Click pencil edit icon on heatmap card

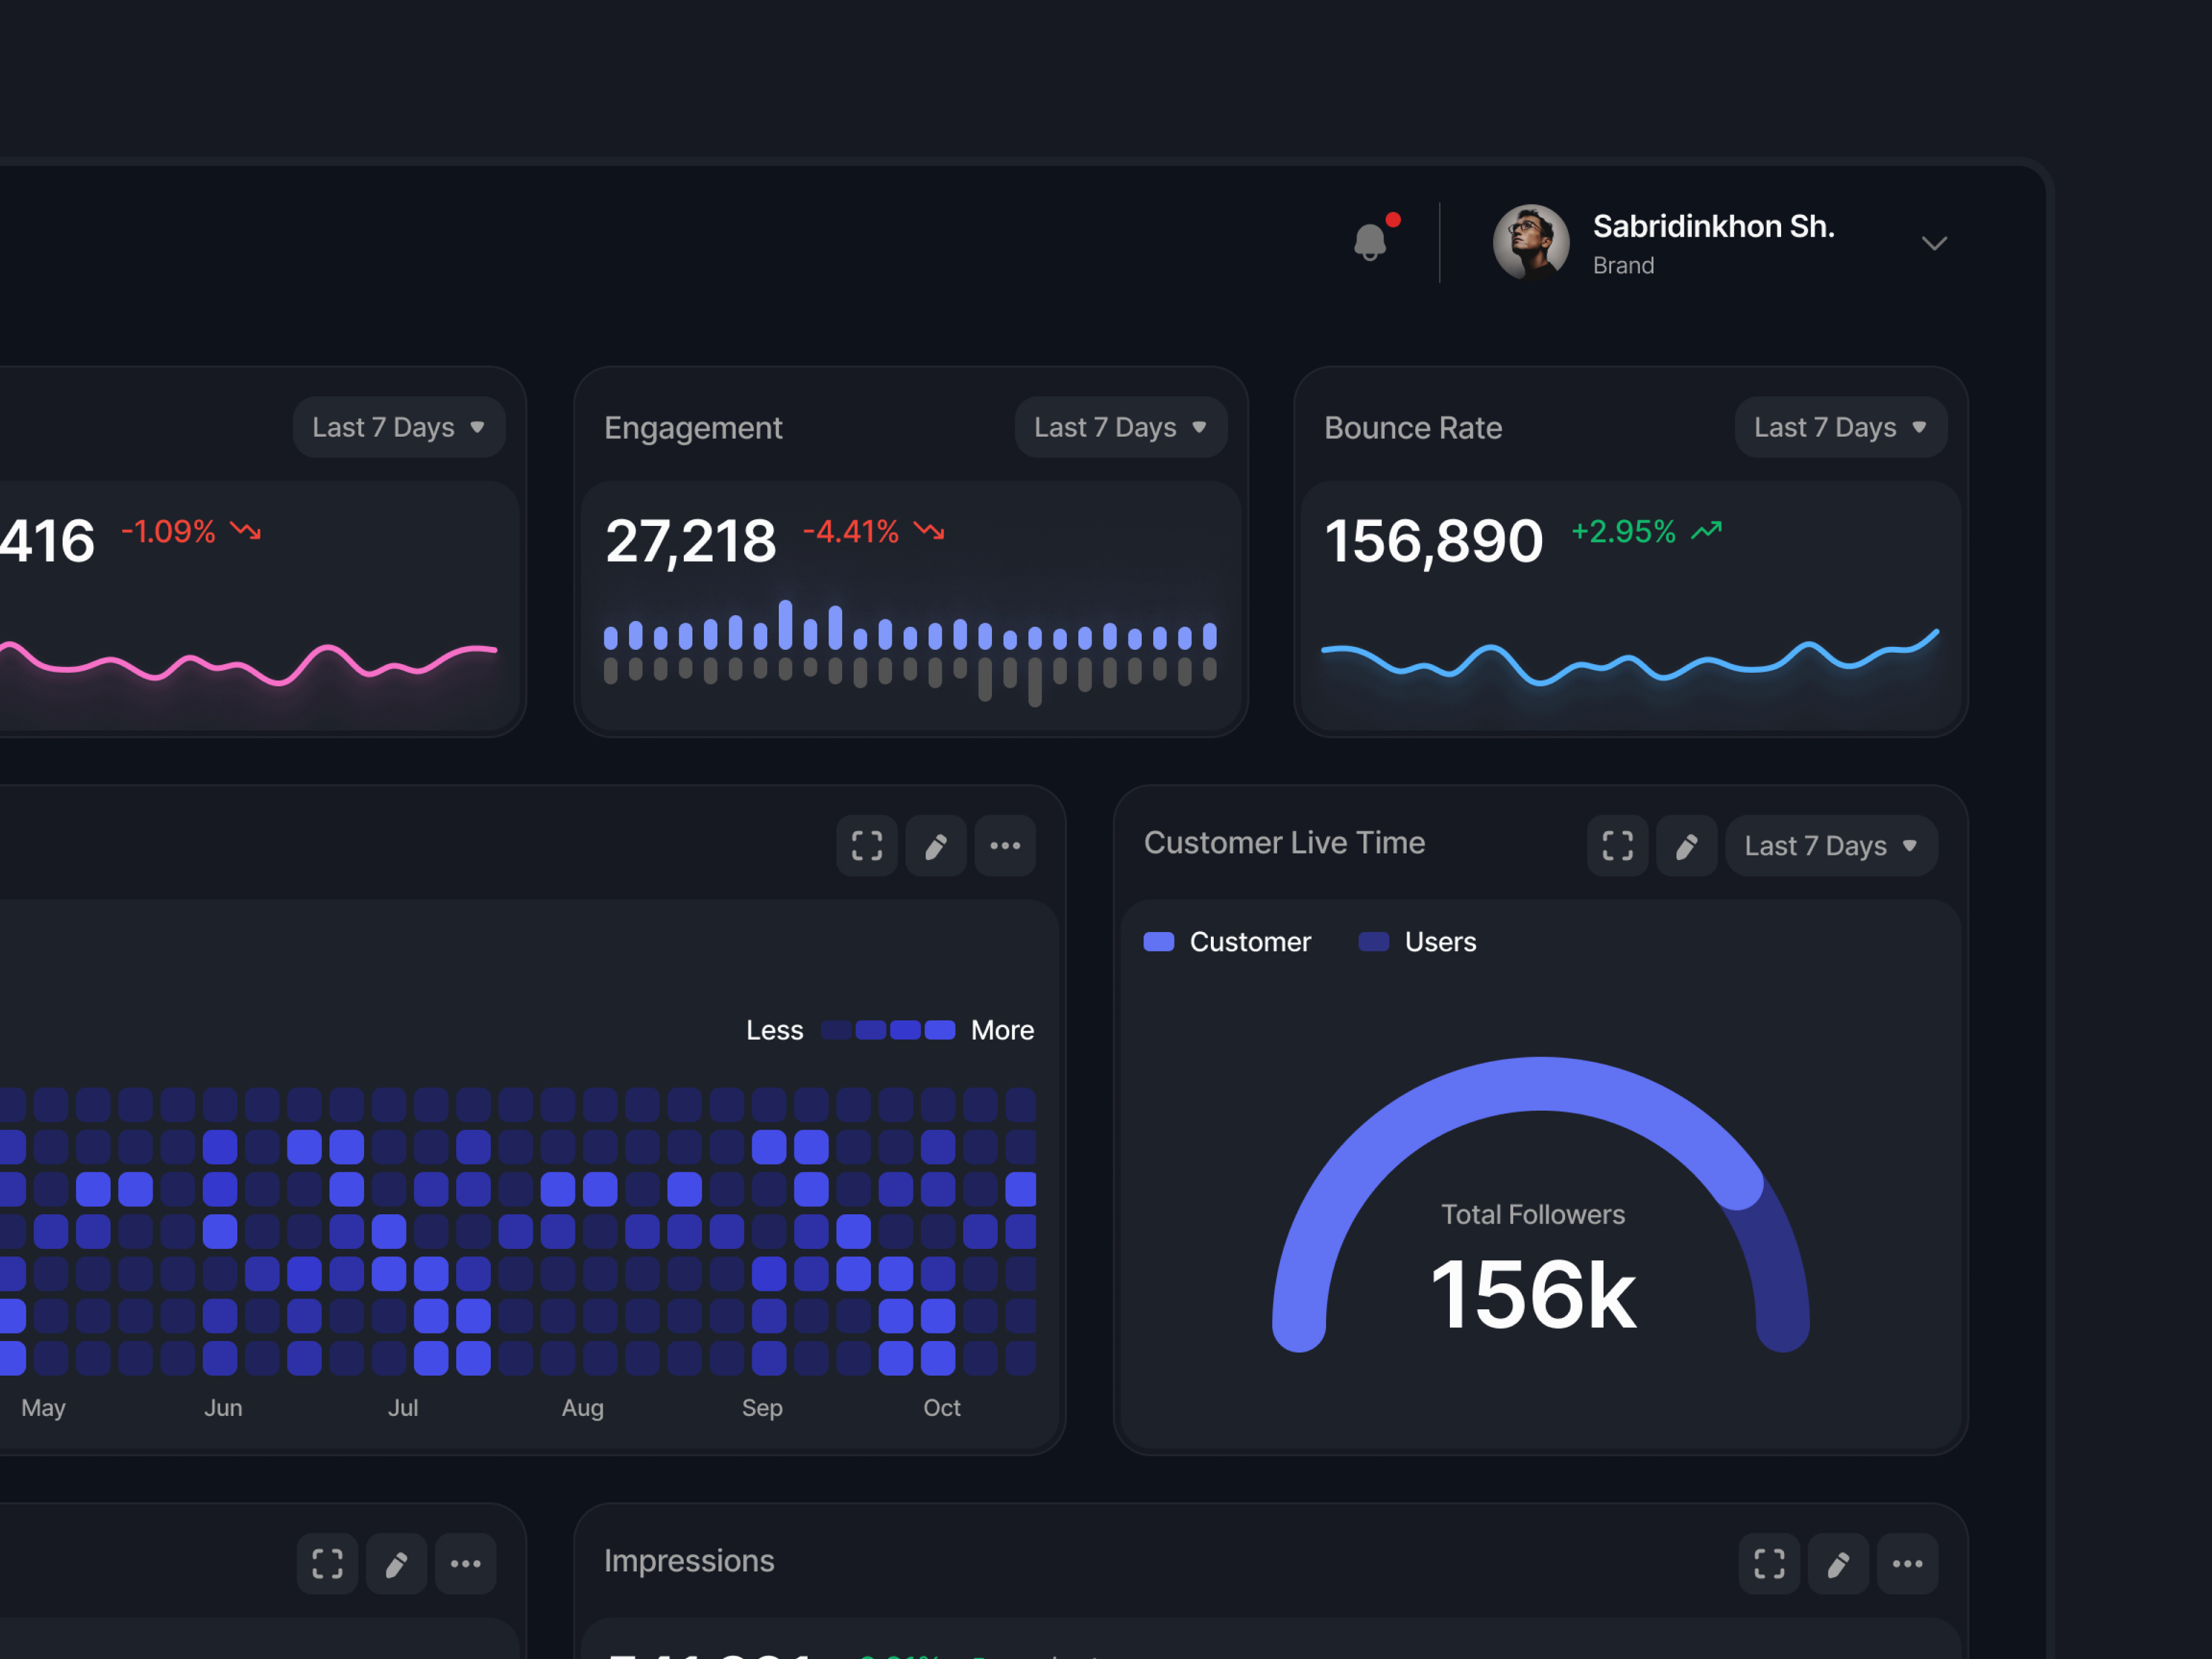tap(935, 846)
